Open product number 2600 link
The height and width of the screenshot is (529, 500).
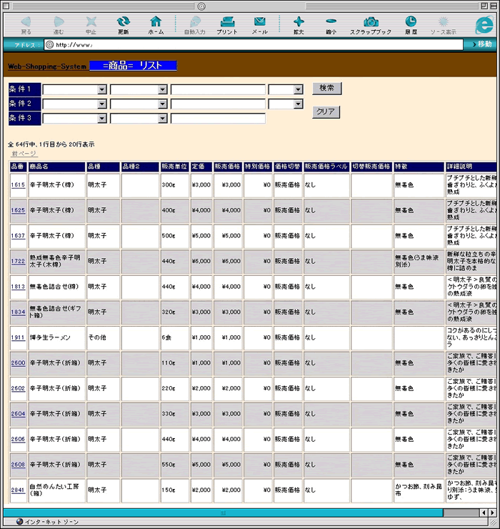[x=18, y=362]
